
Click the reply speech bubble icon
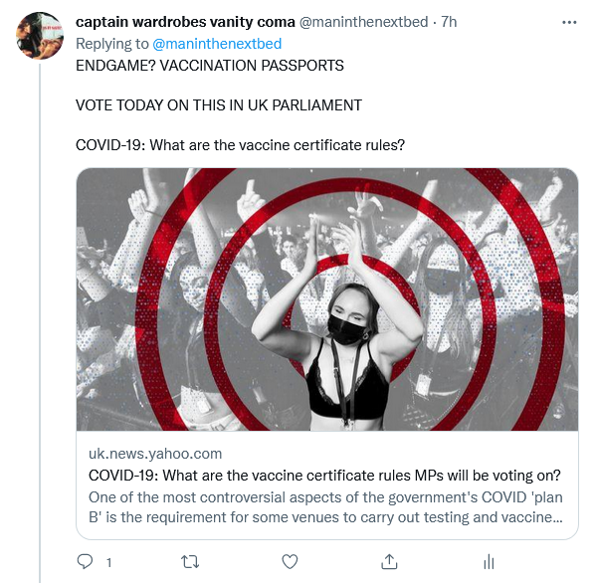85,562
